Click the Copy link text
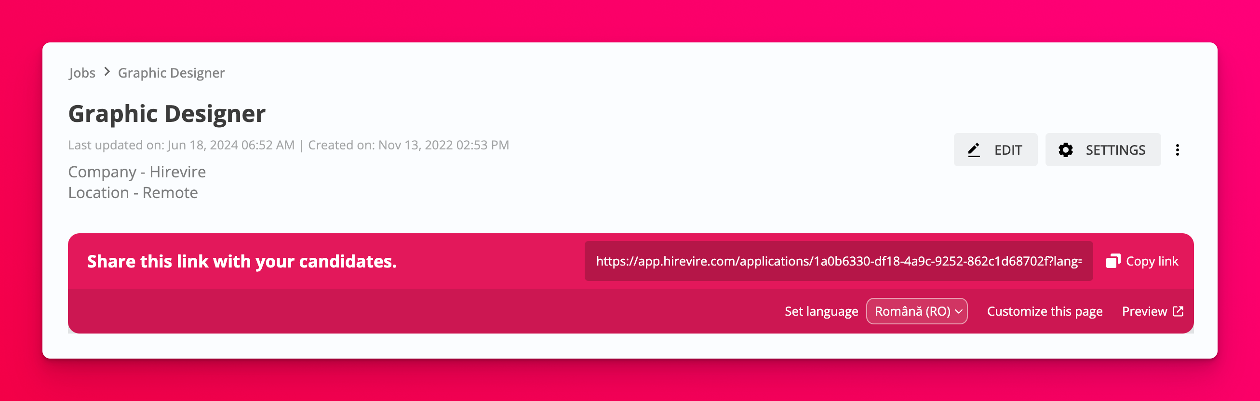The height and width of the screenshot is (401, 1260). pos(1152,261)
